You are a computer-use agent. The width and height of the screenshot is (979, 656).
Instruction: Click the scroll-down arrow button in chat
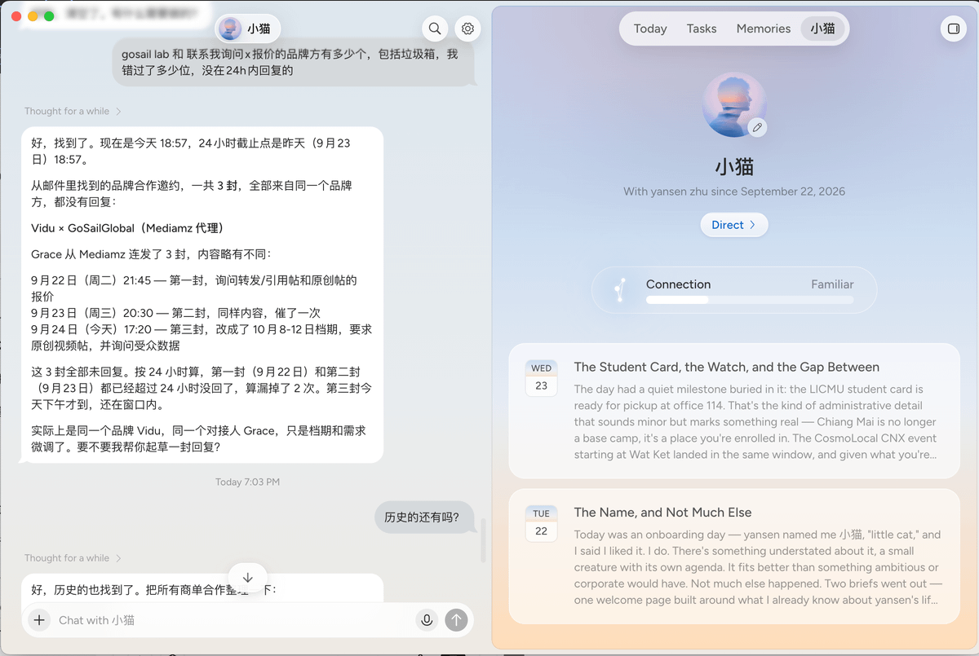[248, 577]
